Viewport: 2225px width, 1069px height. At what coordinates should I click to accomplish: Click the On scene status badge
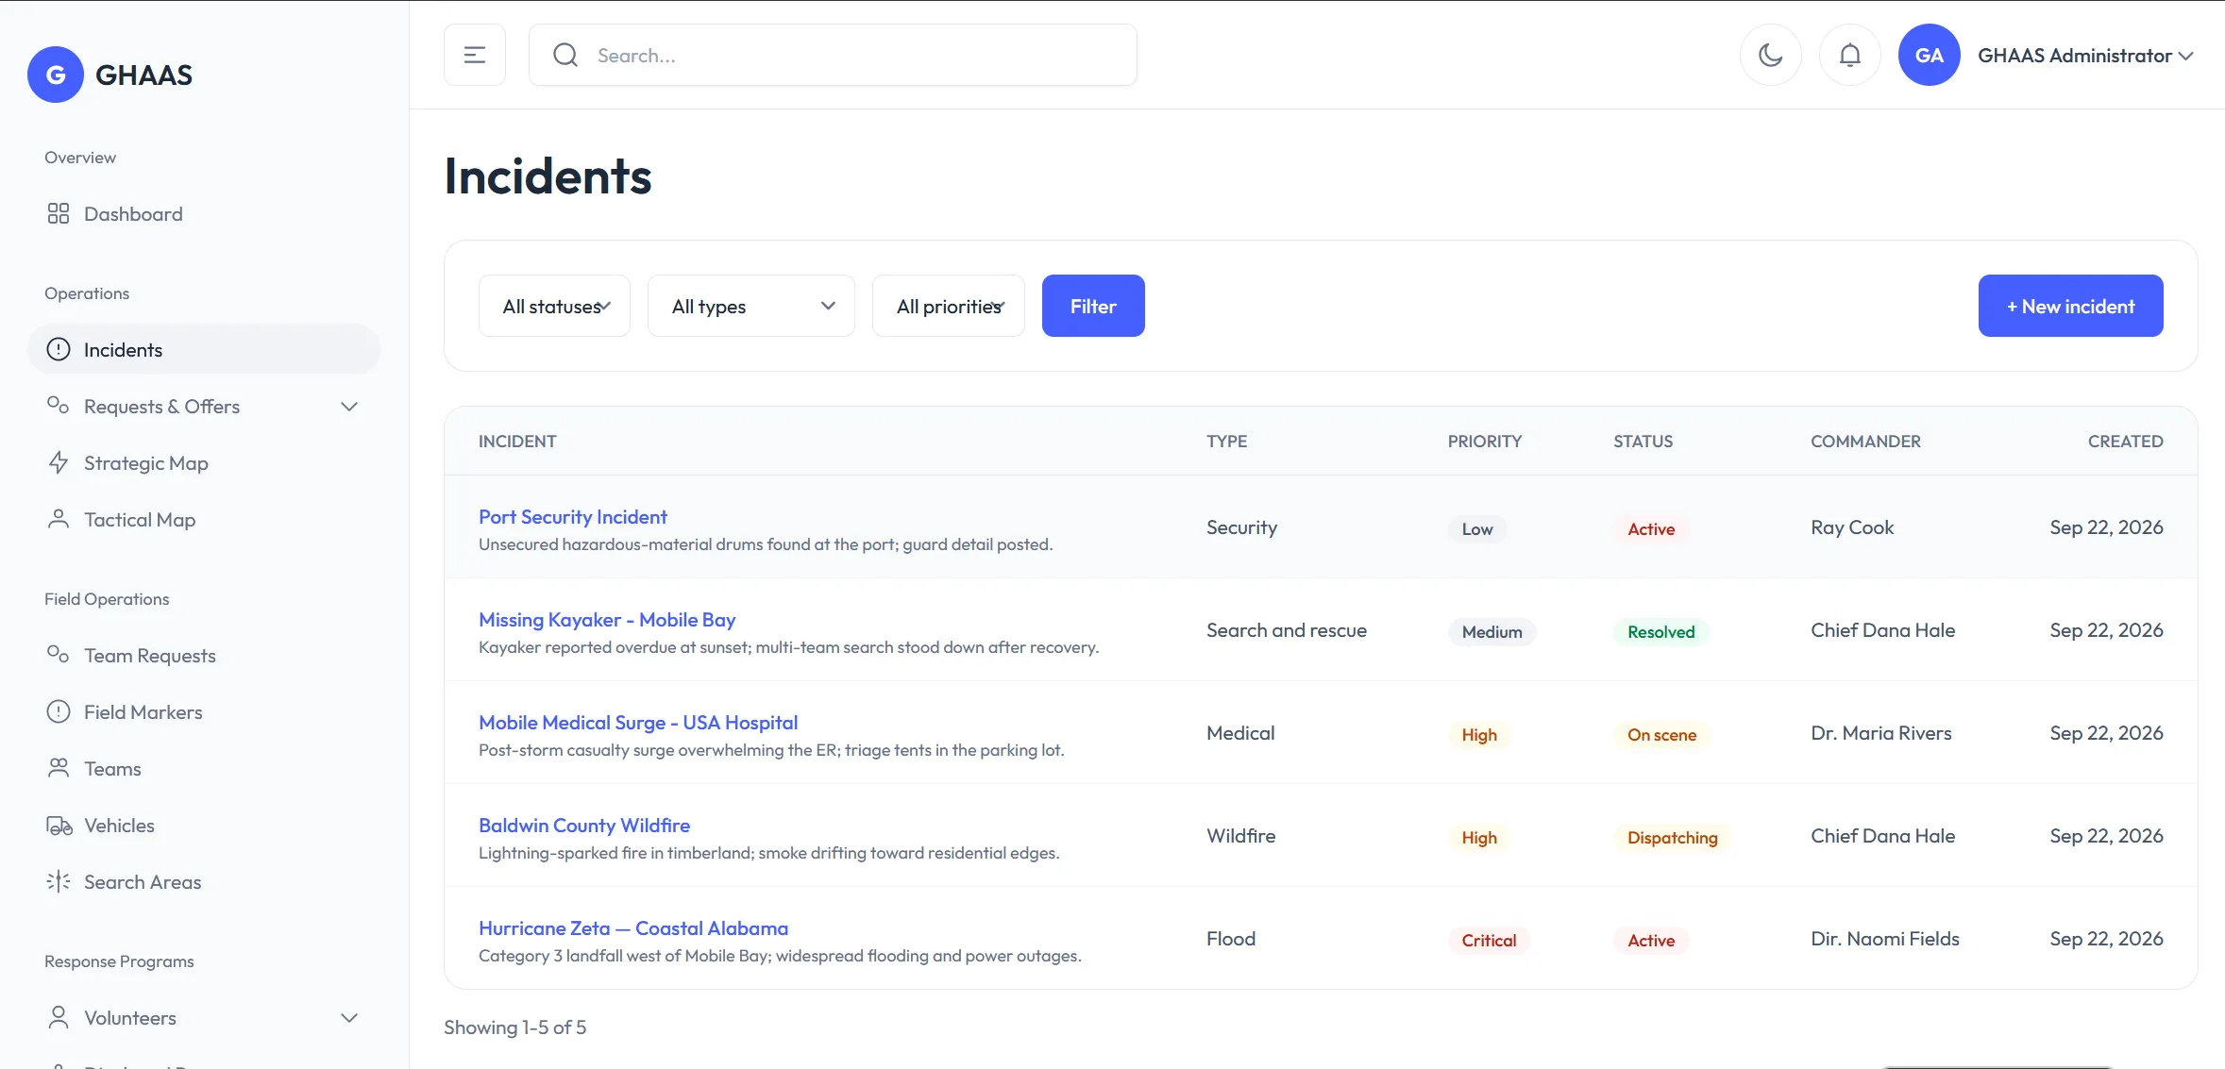click(1661, 734)
